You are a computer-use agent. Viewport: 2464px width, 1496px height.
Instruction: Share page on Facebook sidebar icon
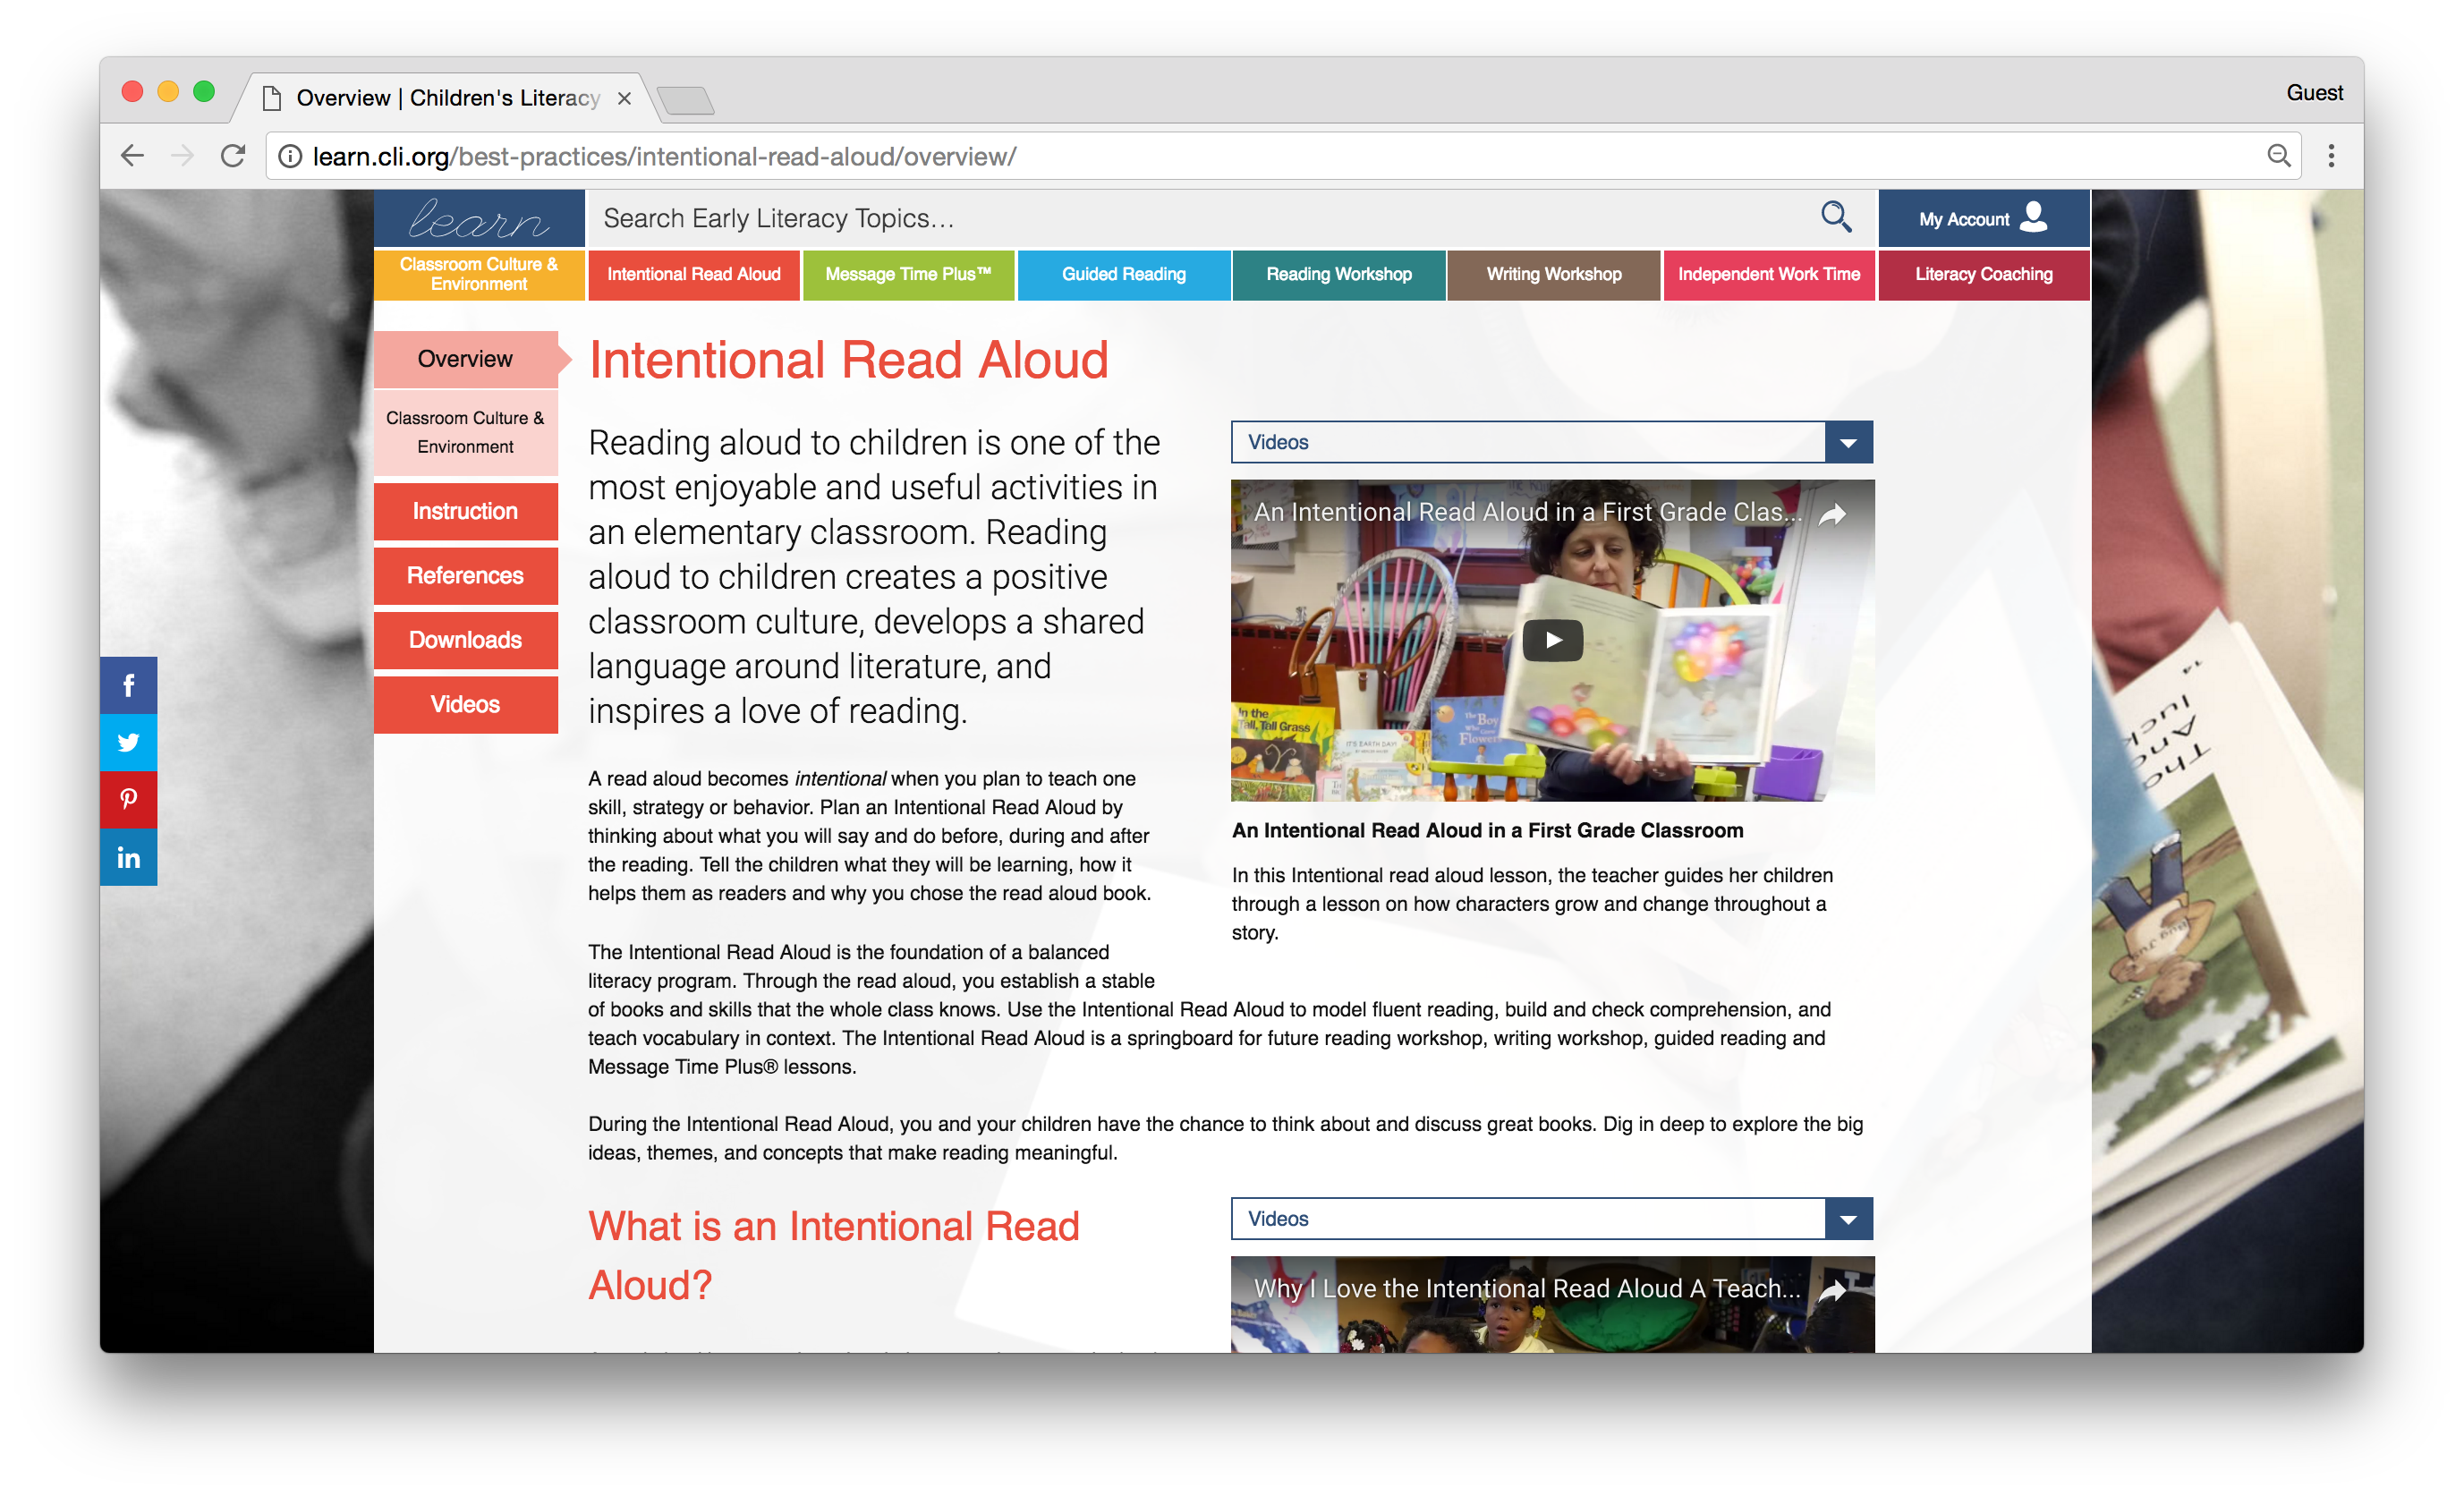click(x=128, y=685)
